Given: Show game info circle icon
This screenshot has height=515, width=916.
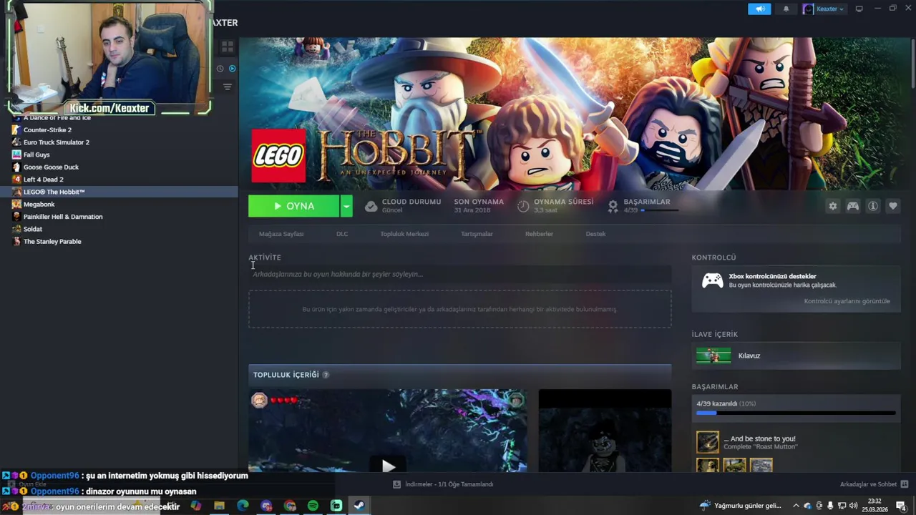Looking at the screenshot, I should click(x=873, y=206).
